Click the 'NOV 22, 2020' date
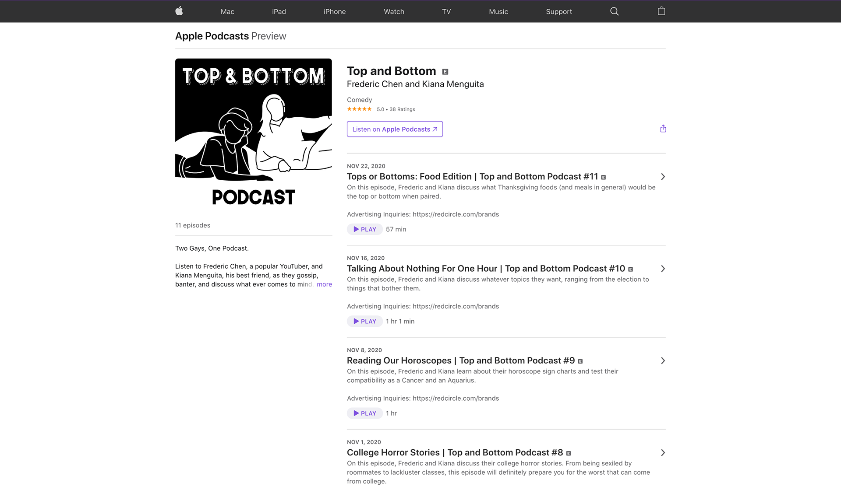The image size is (841, 486). click(x=366, y=166)
